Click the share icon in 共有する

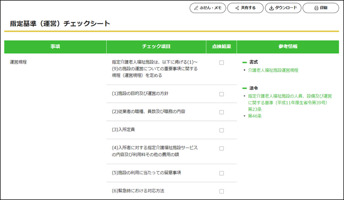point(237,8)
